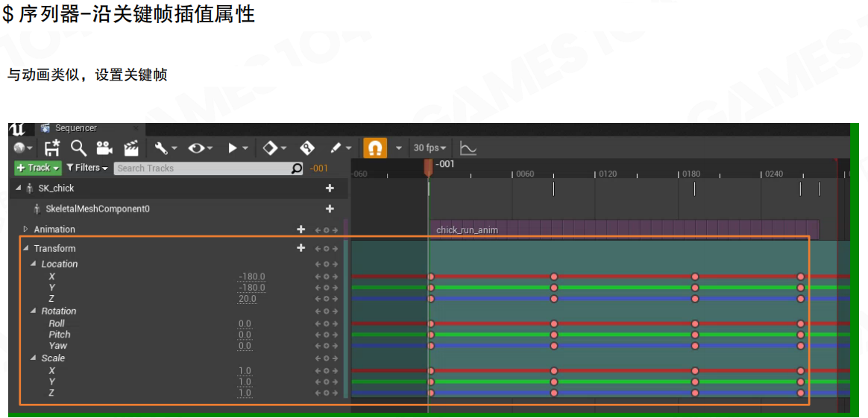Add a track to SkeletalMeshComponent0 with plus
Viewport: 868px width, 418px height.
(x=330, y=209)
